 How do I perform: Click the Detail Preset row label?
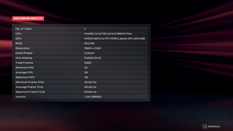click(x=24, y=53)
